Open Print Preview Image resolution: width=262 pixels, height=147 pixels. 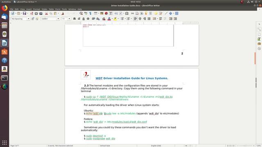(x=41, y=13)
